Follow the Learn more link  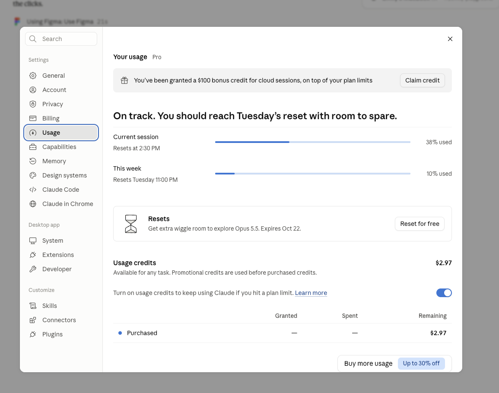(x=311, y=293)
